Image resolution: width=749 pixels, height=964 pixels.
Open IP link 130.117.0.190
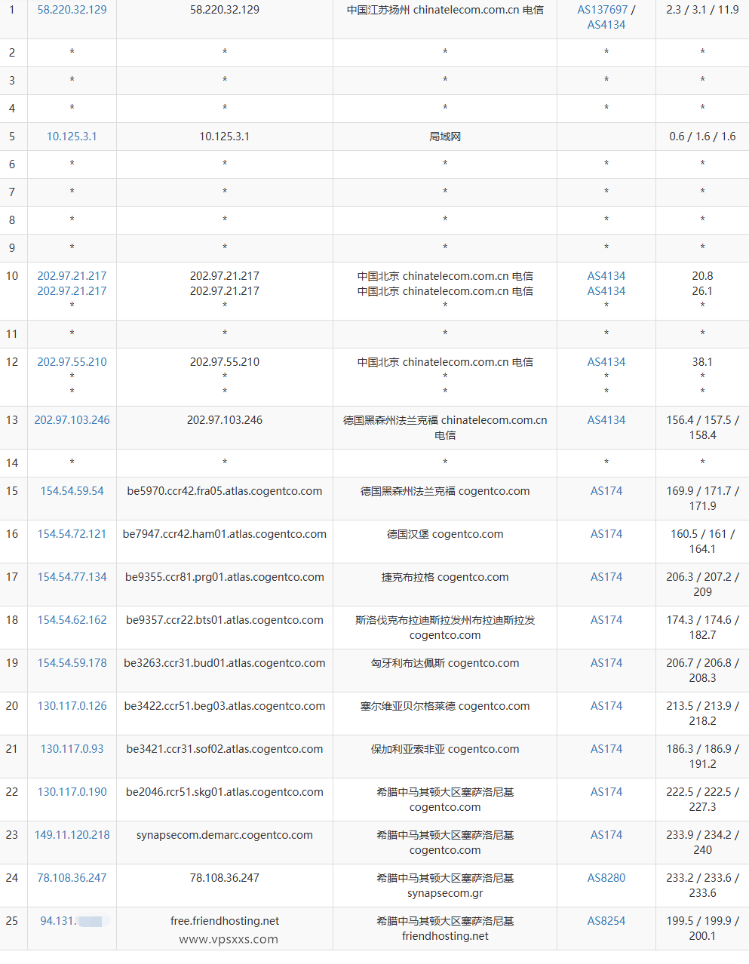[x=72, y=792]
